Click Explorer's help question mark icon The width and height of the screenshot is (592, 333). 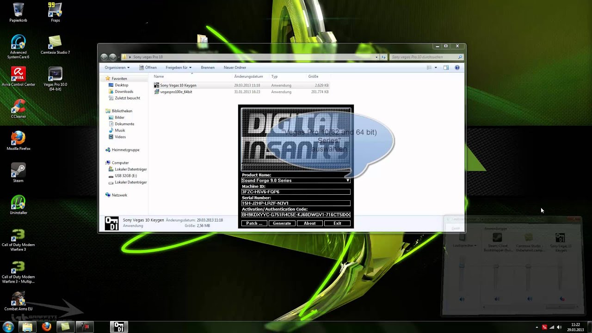(457, 68)
